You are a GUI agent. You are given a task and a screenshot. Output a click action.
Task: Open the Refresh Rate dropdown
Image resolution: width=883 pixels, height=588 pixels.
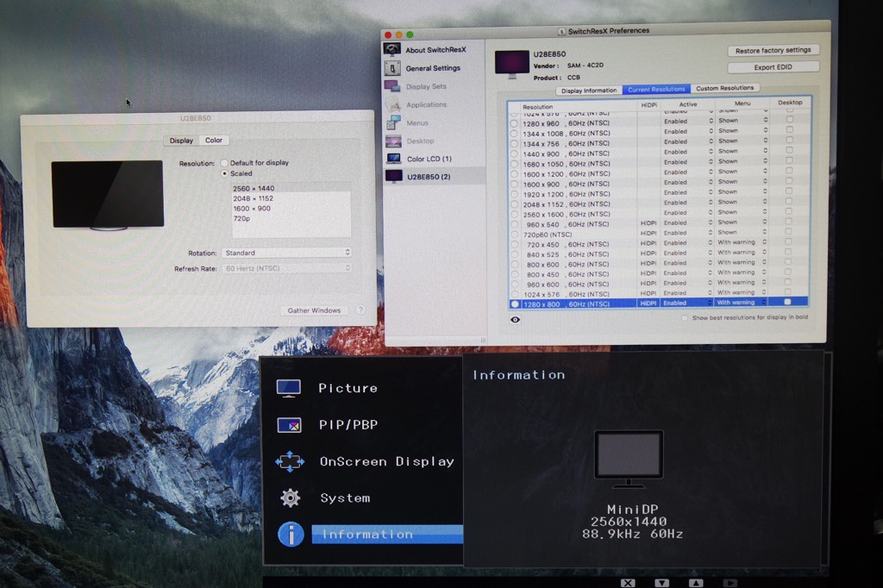pyautogui.click(x=286, y=269)
